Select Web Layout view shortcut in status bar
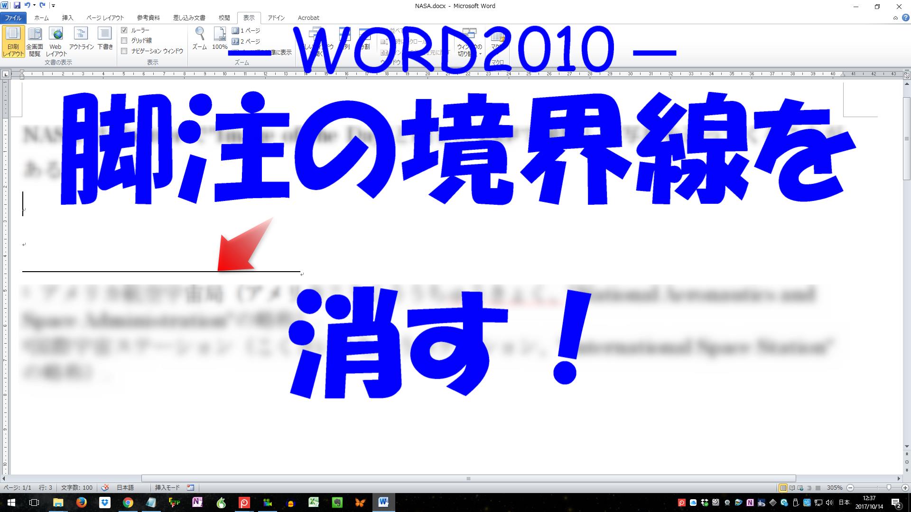The height and width of the screenshot is (512, 911). click(x=801, y=487)
